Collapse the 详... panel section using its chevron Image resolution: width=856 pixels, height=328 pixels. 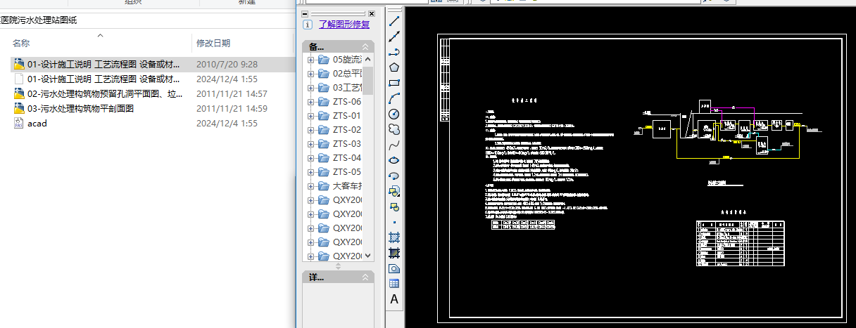[365, 277]
